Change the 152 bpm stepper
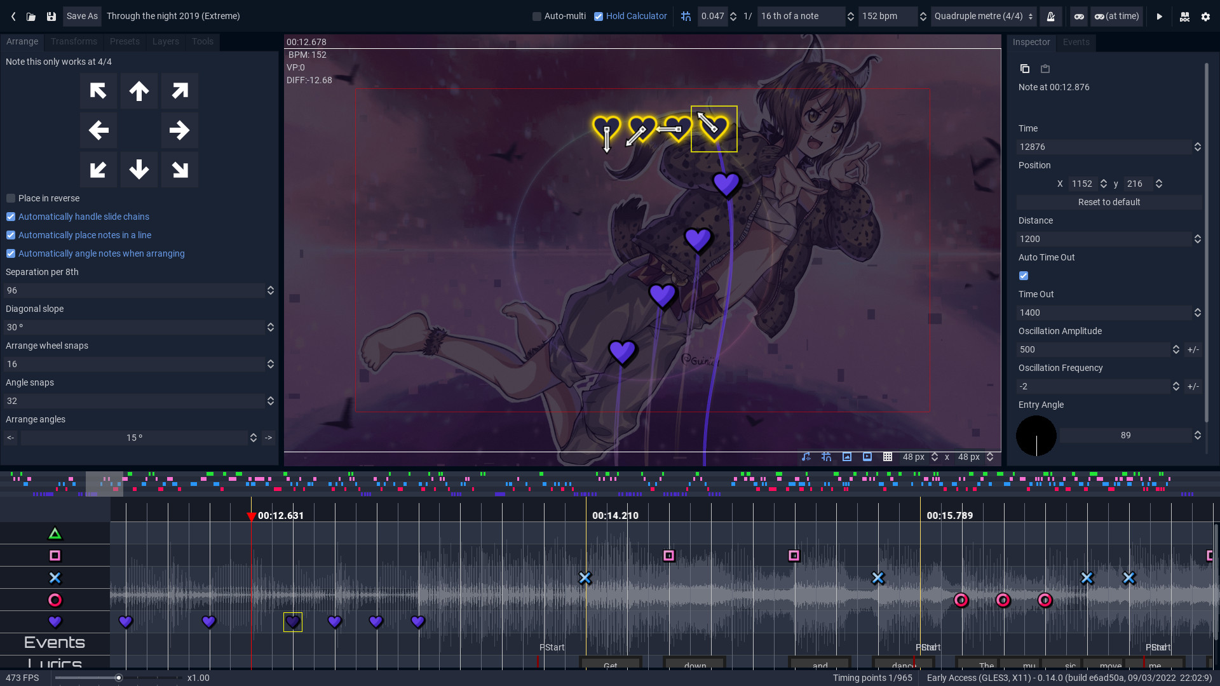This screenshot has width=1220, height=686. click(x=923, y=17)
